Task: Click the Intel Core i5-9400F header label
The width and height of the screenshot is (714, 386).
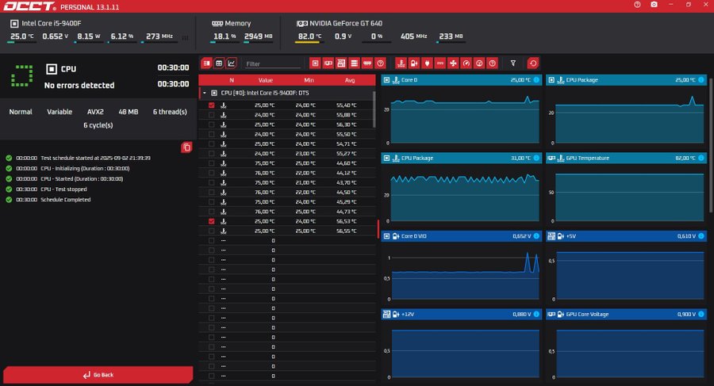Action: tap(51, 23)
